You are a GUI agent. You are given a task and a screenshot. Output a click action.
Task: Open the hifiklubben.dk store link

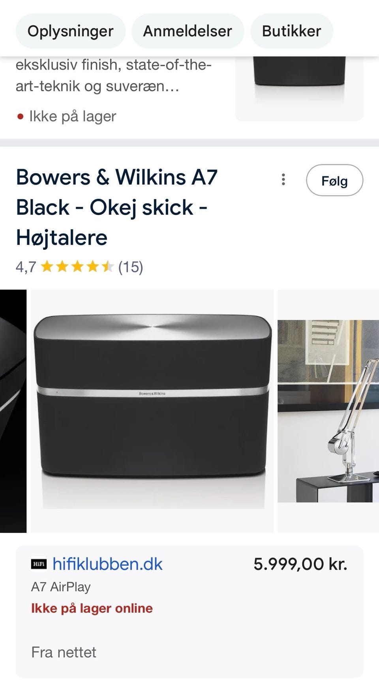(x=107, y=564)
